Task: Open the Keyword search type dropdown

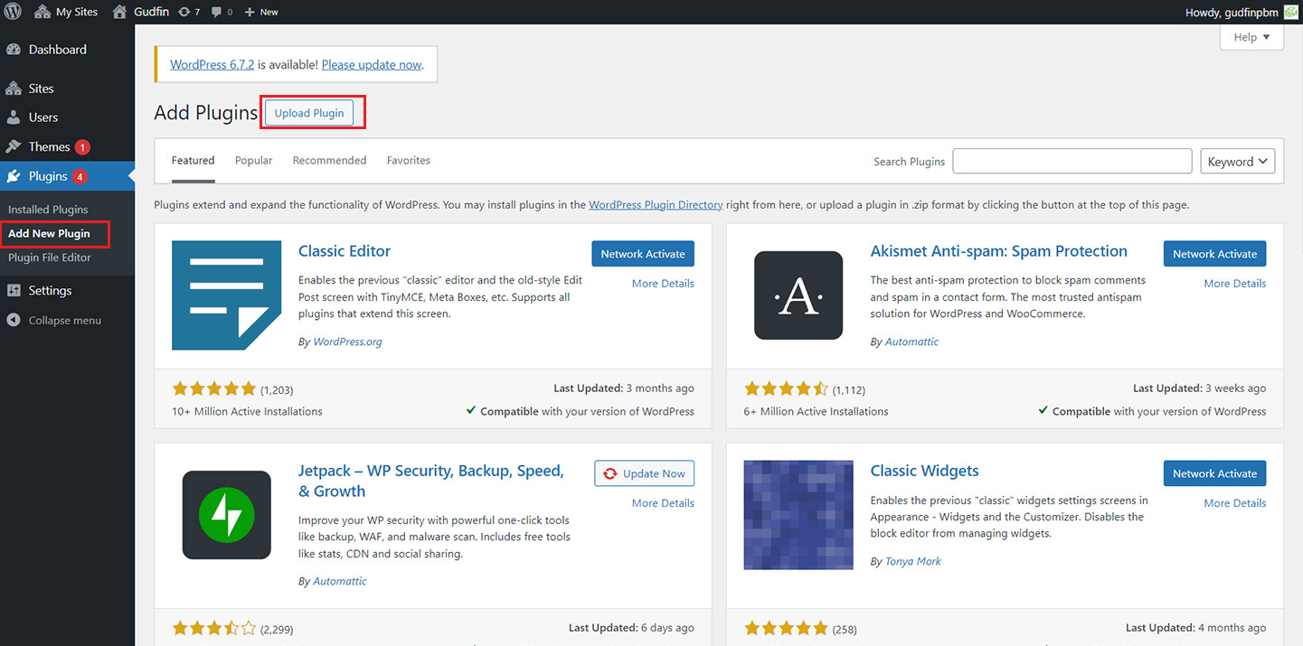Action: point(1236,162)
